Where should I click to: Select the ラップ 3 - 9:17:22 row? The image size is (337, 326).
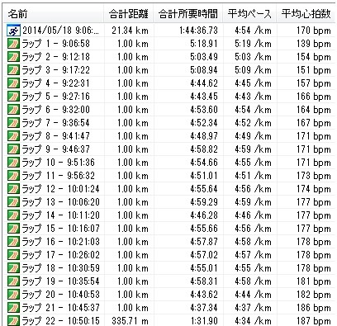pyautogui.click(x=168, y=70)
